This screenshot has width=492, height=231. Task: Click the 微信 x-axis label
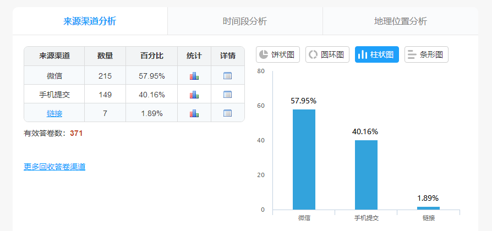[304, 218]
